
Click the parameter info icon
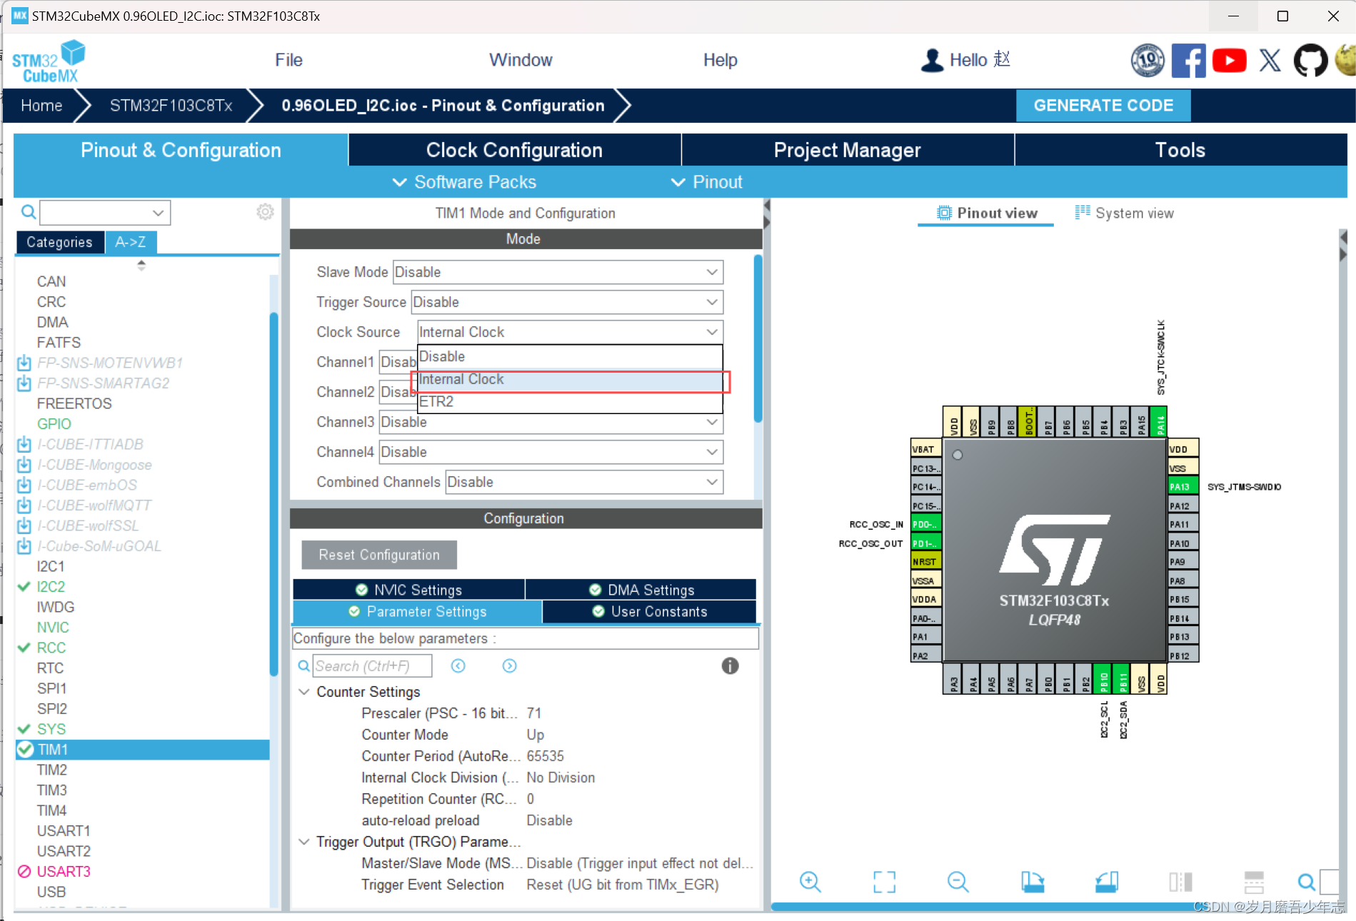point(730,665)
